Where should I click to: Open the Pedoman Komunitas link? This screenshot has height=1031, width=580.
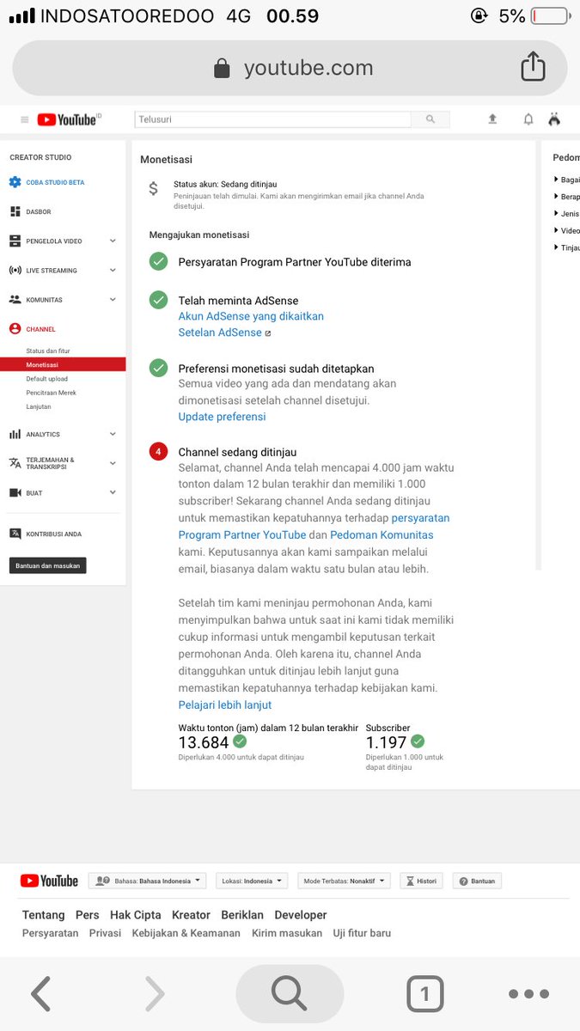[382, 534]
